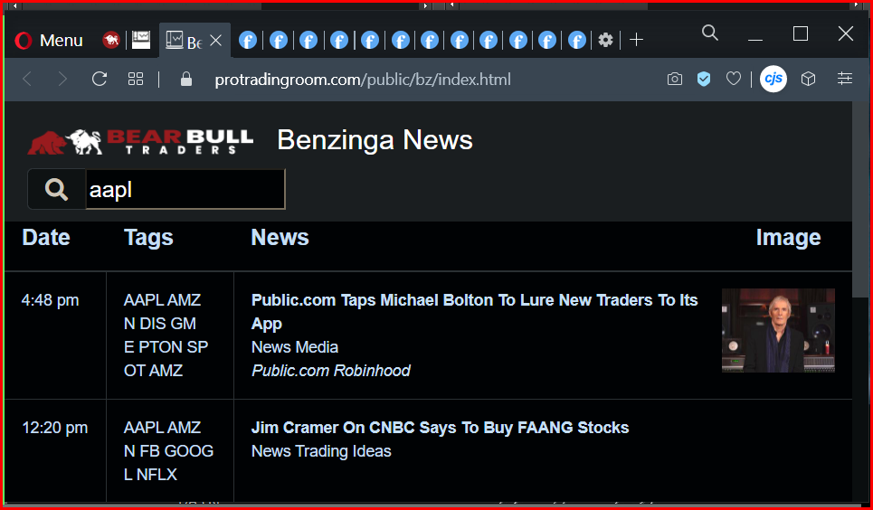Click the Bear Bull Traders logo
Image resolution: width=873 pixels, height=510 pixels.
click(x=140, y=141)
